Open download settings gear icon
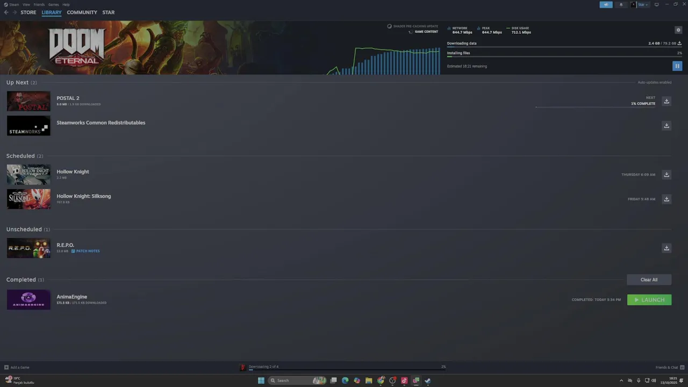The height and width of the screenshot is (387, 688). click(x=678, y=30)
